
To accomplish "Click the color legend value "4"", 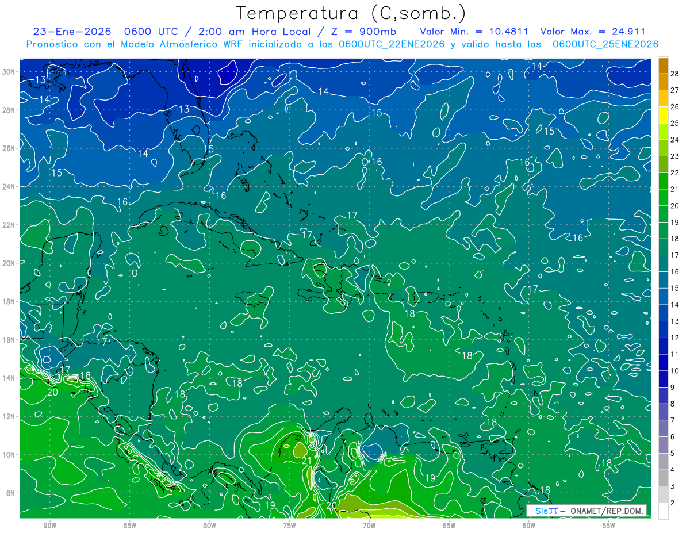I will click(x=673, y=470).
